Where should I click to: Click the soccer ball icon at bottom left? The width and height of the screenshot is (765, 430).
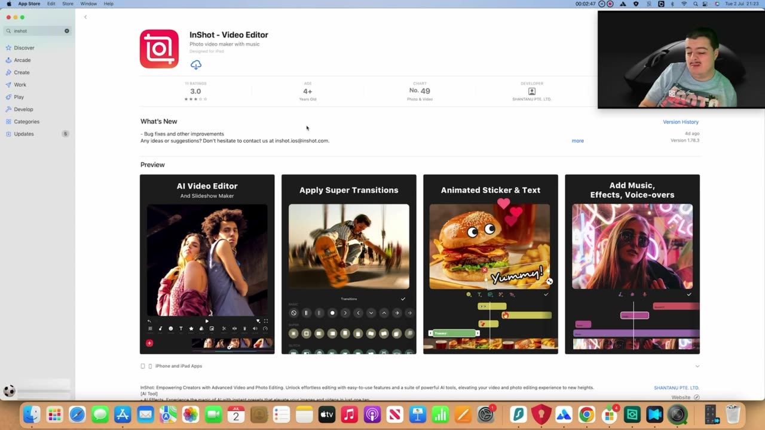click(9, 391)
